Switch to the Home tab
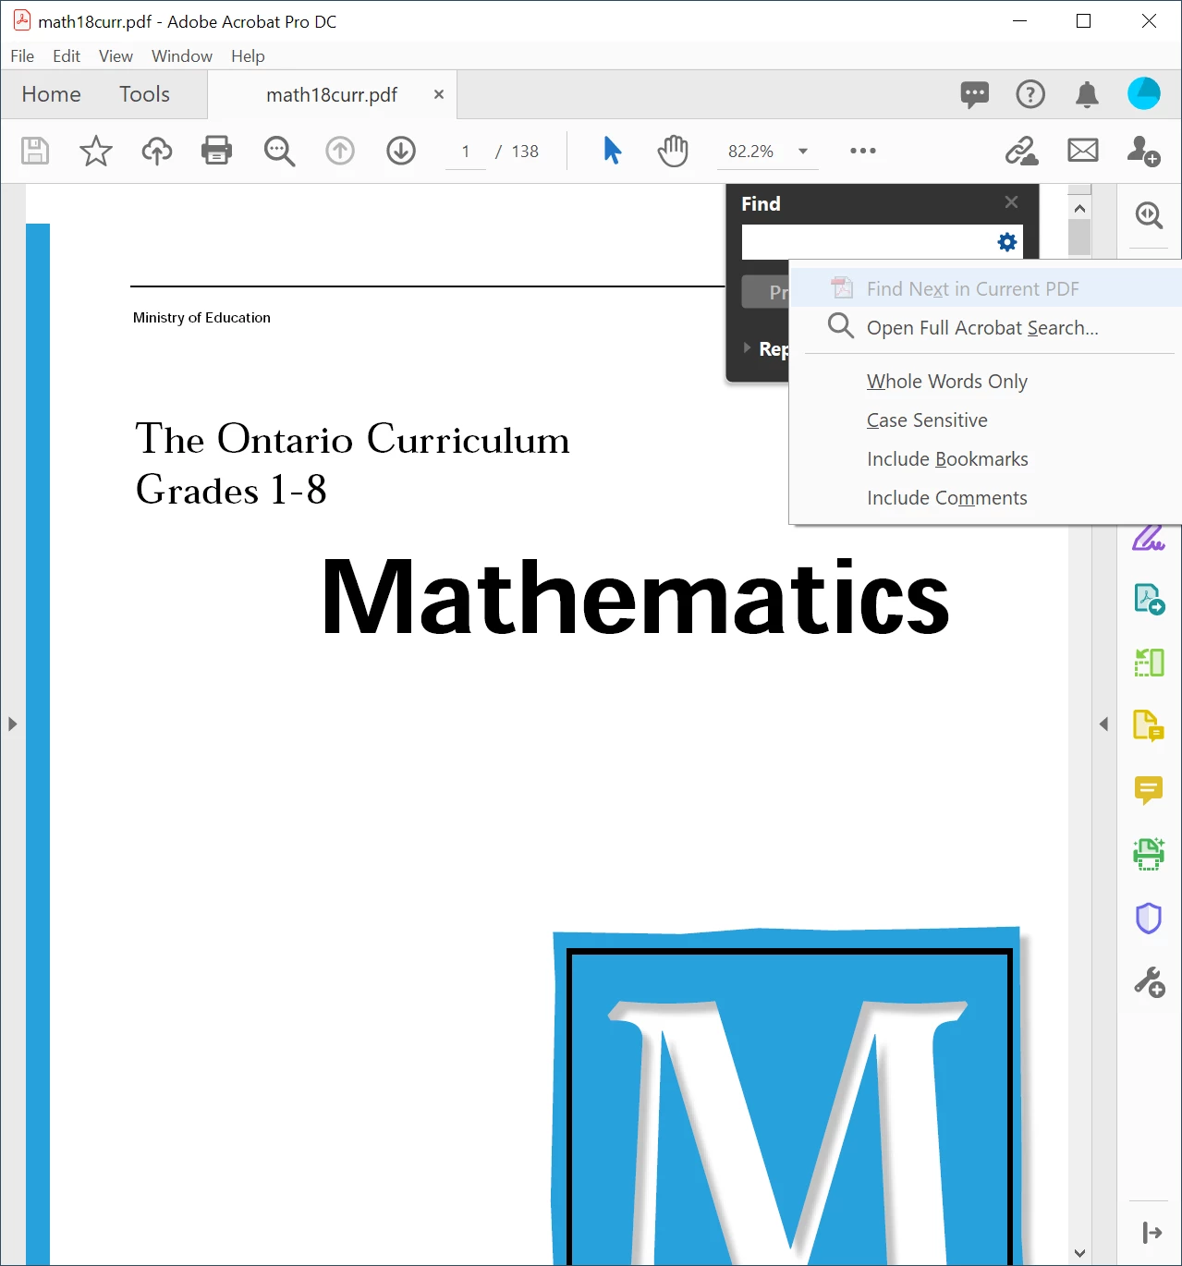 click(x=52, y=94)
